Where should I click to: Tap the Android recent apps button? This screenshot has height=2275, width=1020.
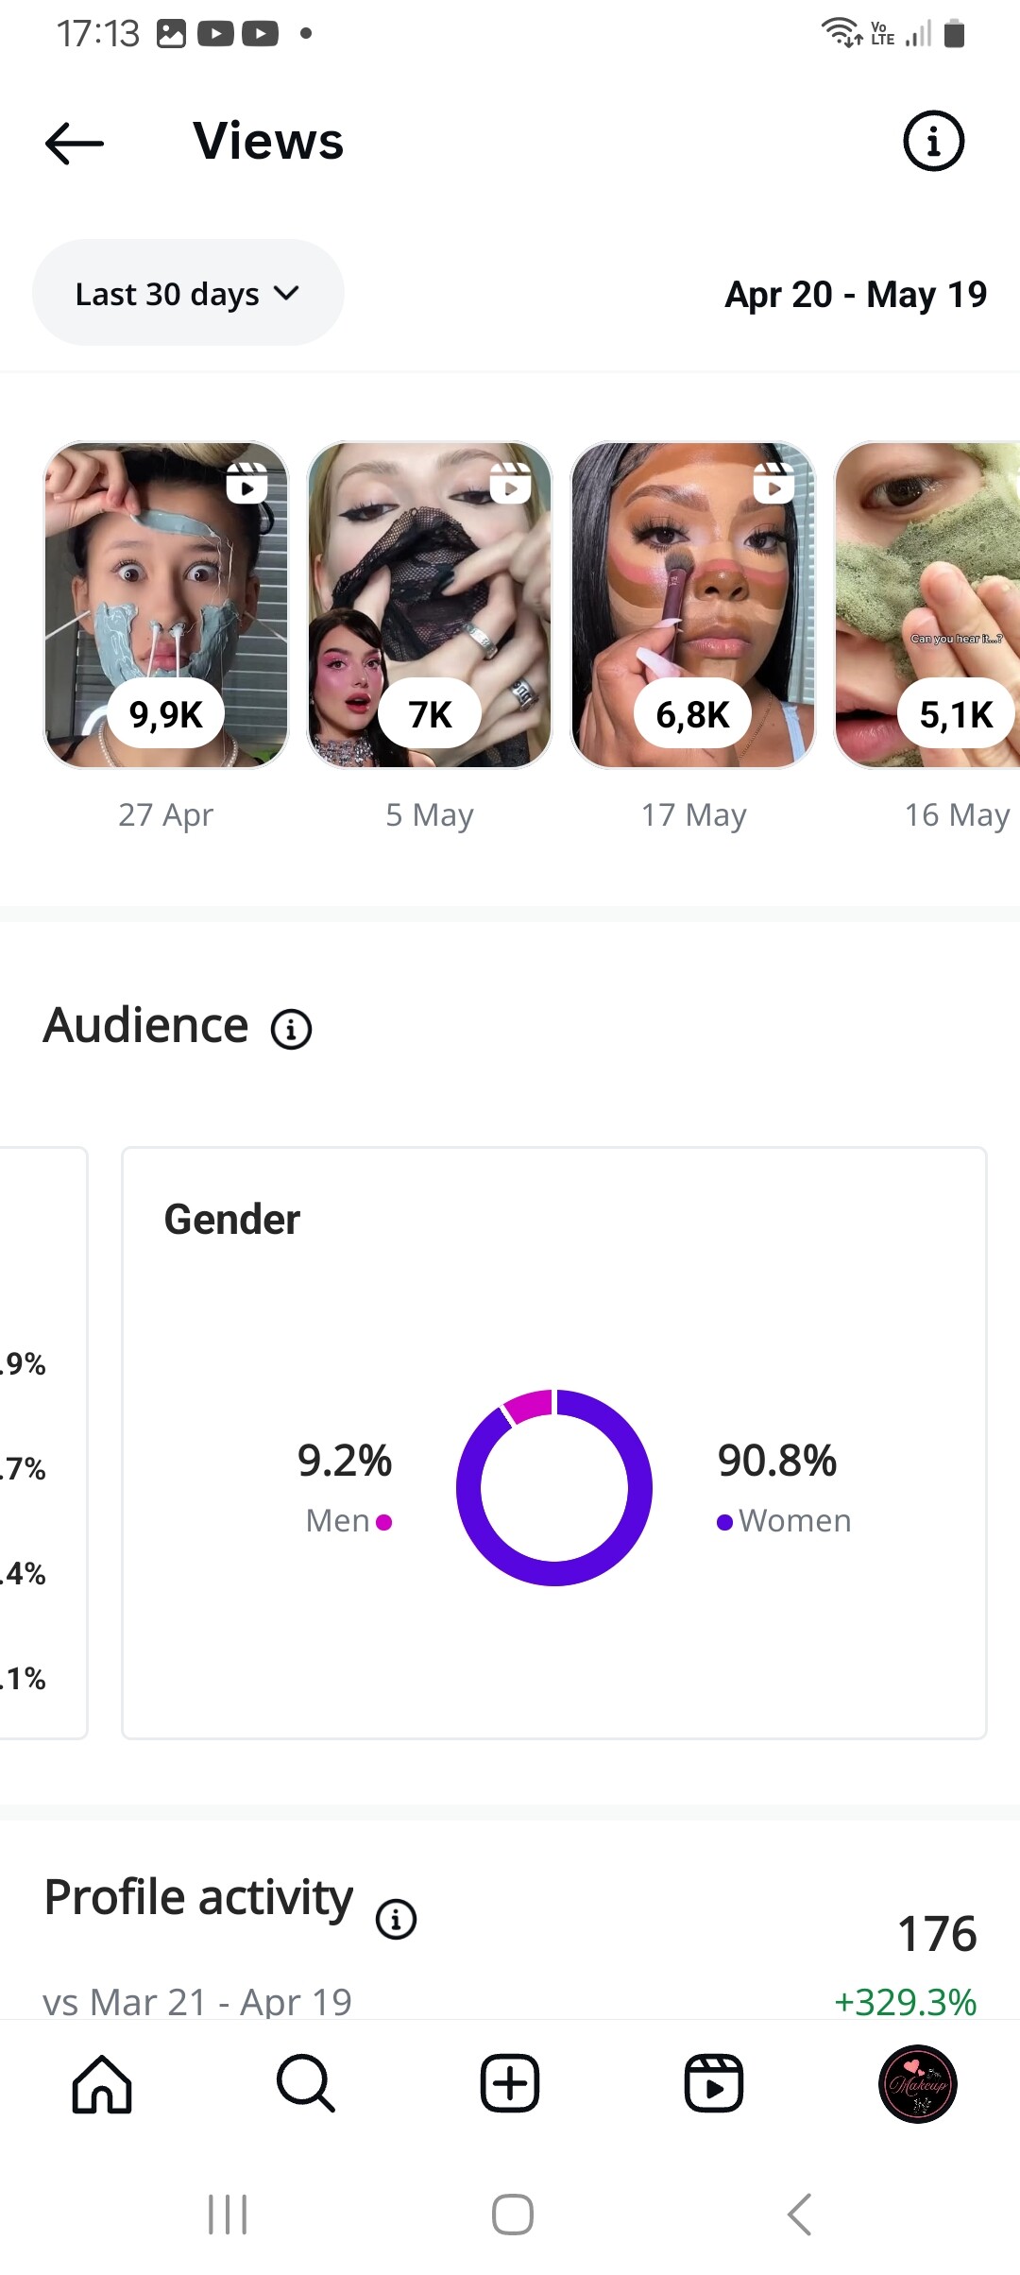tap(228, 2215)
